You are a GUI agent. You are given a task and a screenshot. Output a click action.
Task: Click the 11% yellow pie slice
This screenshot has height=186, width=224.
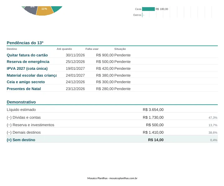45,11
